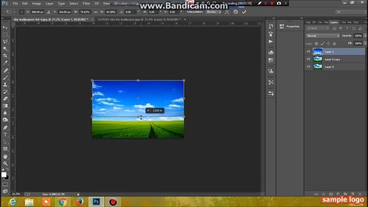Image resolution: width=368 pixels, height=207 pixels.
Task: Open the Fill slider dropdown arrow
Action: 365,44
